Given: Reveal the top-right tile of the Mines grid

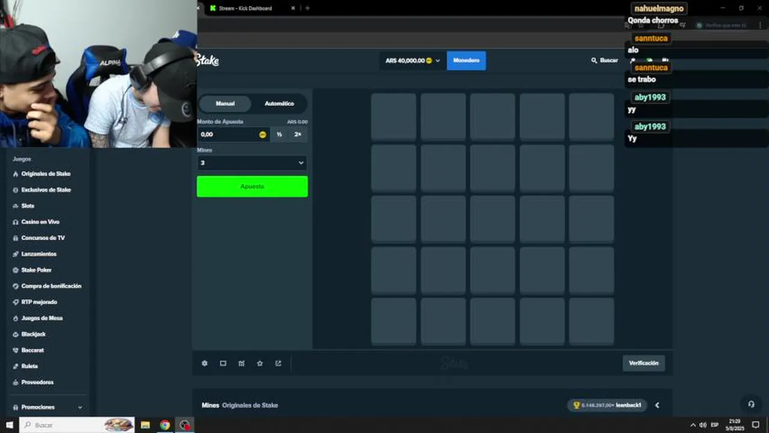Looking at the screenshot, I should point(591,117).
